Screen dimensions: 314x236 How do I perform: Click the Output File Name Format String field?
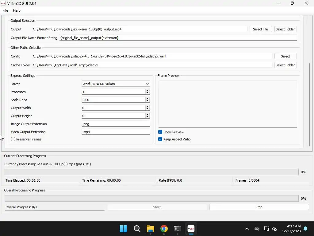coord(178,38)
